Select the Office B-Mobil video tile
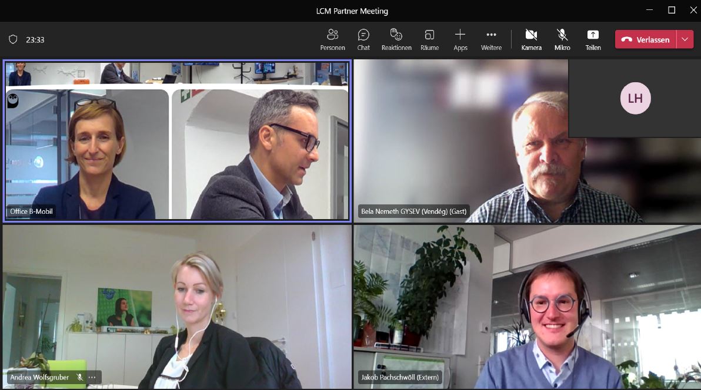This screenshot has width=701, height=390. tap(177, 141)
